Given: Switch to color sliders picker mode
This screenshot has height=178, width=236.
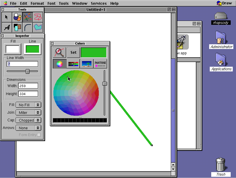Looking at the screenshot, I should pyautogui.click(x=73, y=64).
